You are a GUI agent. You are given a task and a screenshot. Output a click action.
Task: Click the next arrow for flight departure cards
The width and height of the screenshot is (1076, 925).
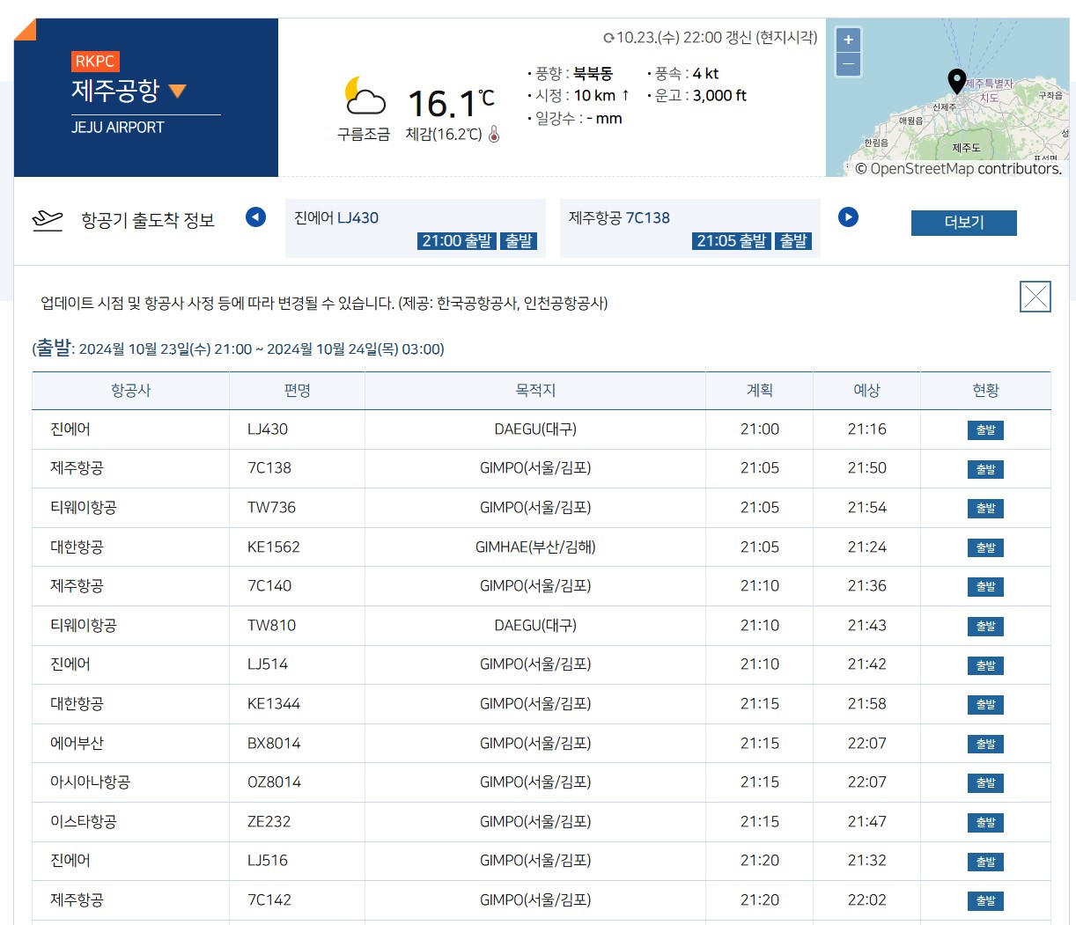point(848,217)
